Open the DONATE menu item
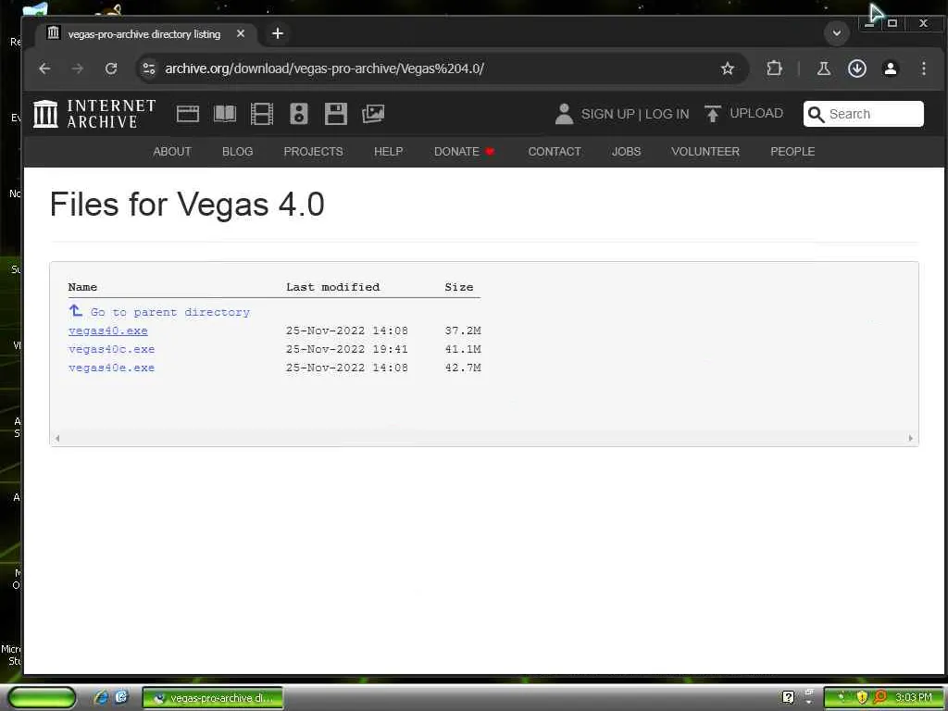 tap(465, 151)
